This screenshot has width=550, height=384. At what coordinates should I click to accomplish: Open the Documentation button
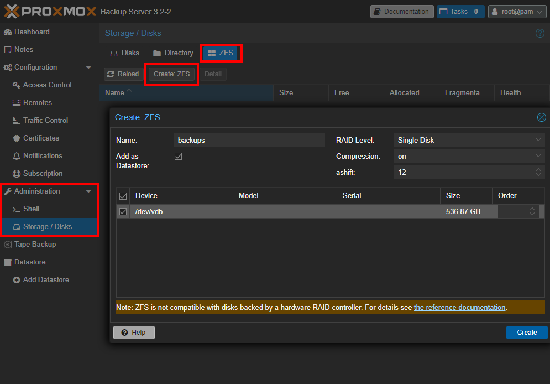pos(402,12)
